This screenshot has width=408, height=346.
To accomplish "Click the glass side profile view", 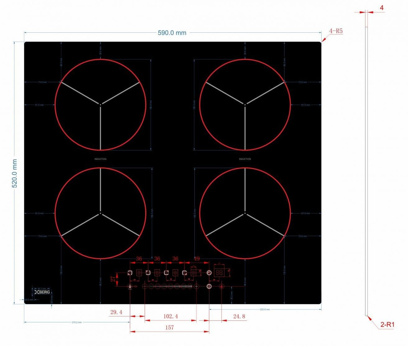I will point(366,171).
